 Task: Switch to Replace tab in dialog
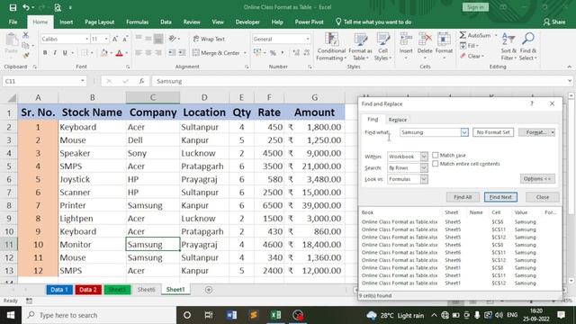(x=398, y=120)
